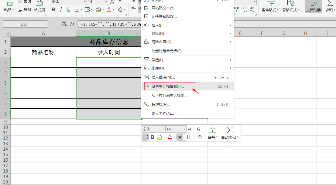Click mini toolbar borders grid icon
Viewport: 336px width, 185px height.
(x=190, y=137)
